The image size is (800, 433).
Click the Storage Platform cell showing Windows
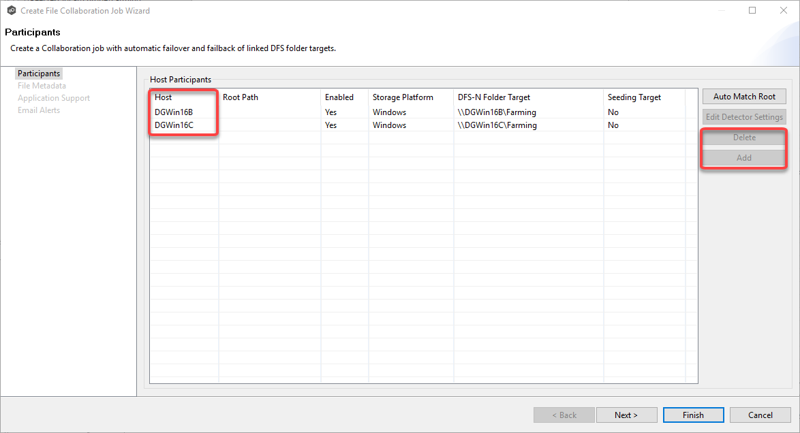389,112
